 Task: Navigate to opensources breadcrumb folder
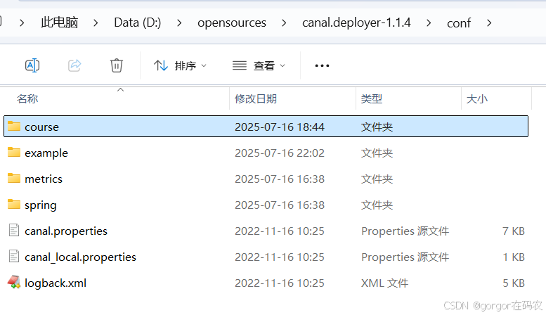232,22
